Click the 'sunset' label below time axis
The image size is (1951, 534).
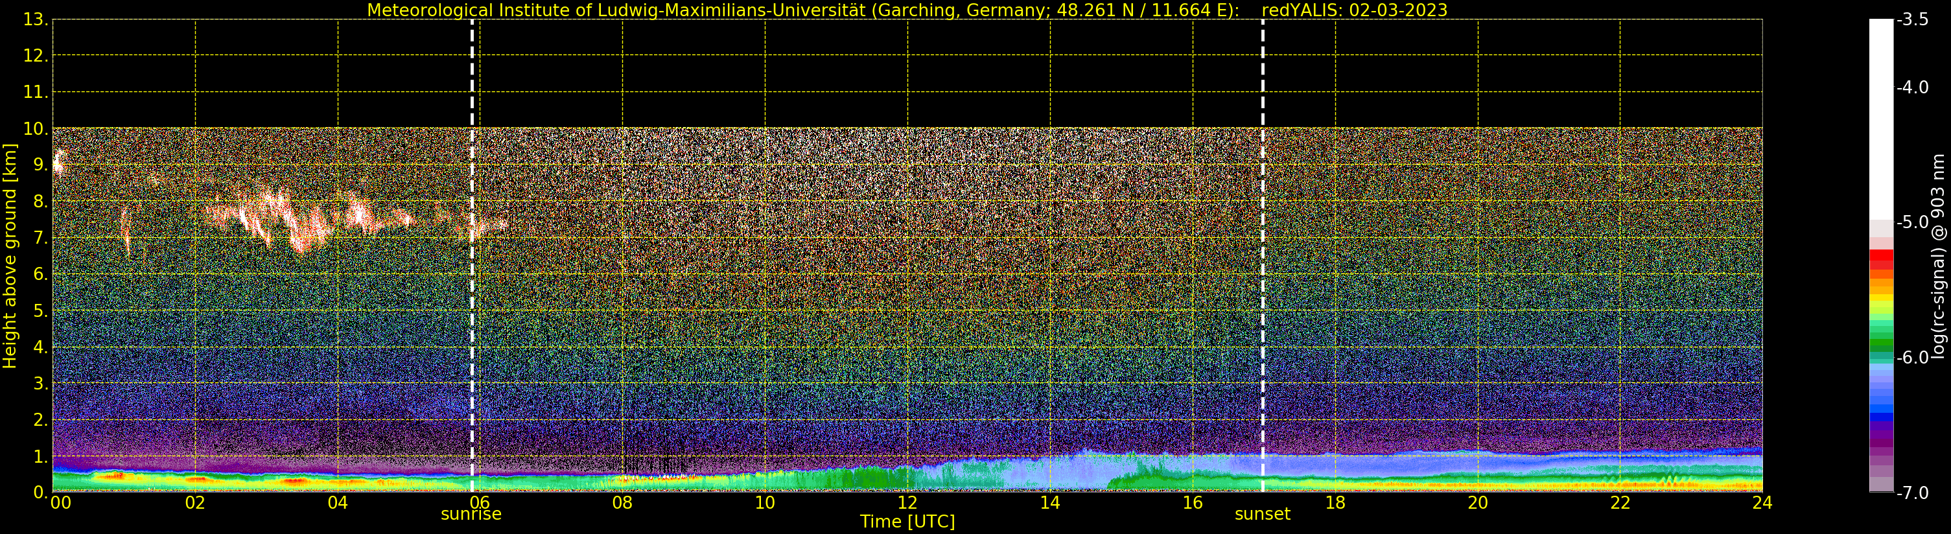coord(1262,515)
